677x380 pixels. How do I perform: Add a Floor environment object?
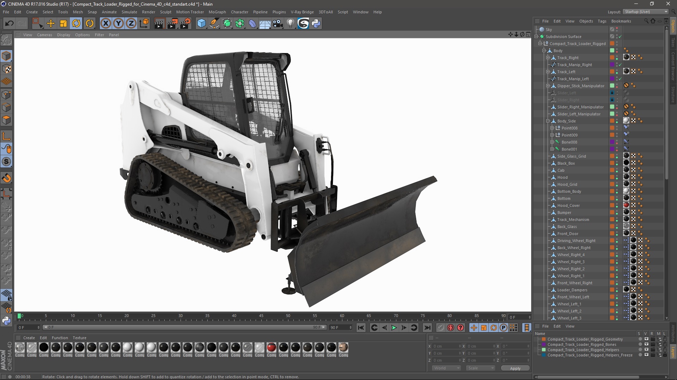pos(265,24)
